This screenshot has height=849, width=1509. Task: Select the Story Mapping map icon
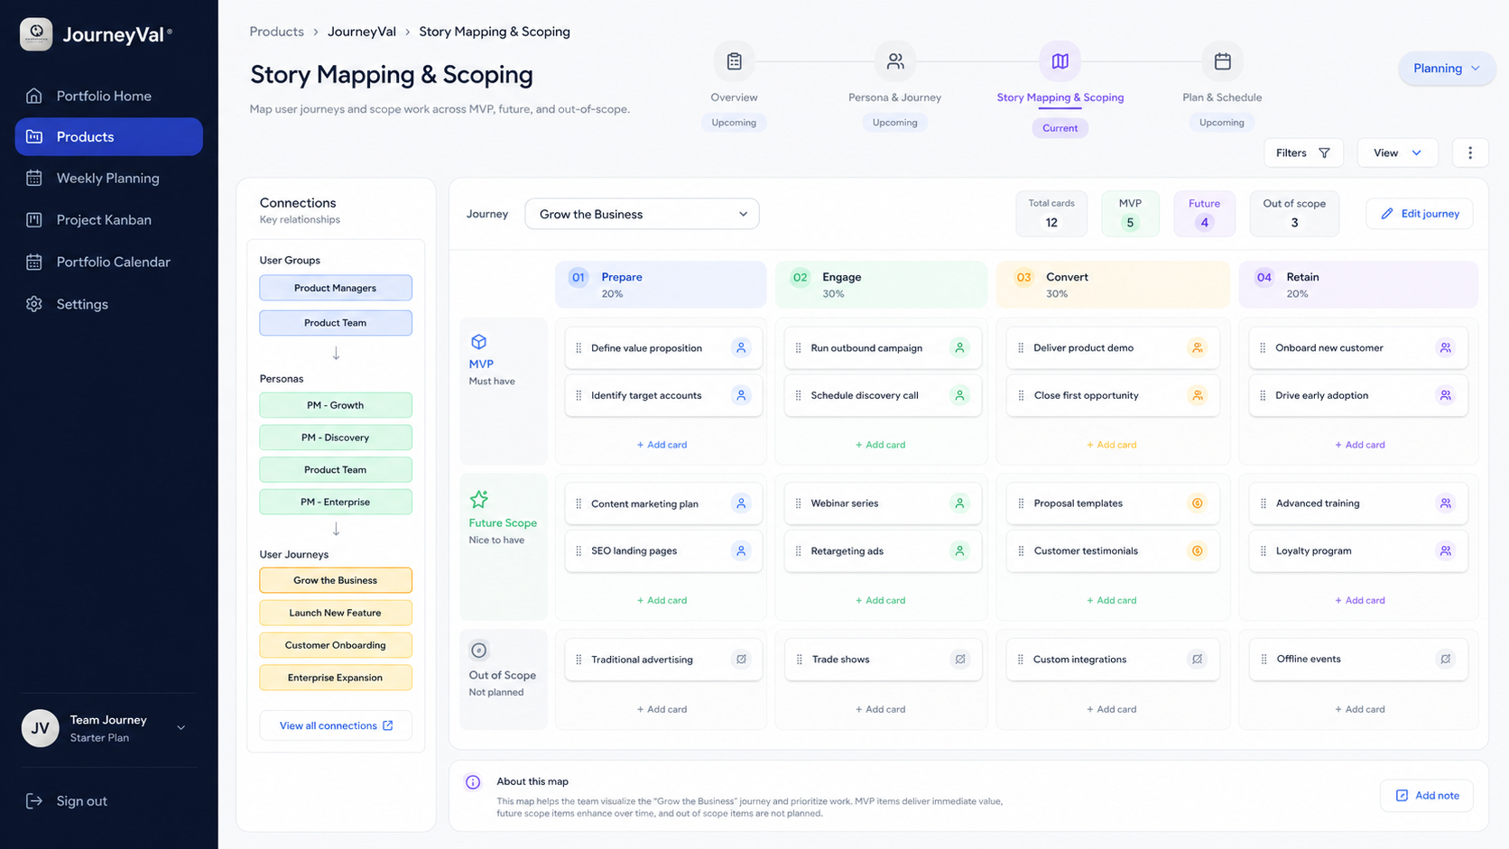[x=1060, y=61]
